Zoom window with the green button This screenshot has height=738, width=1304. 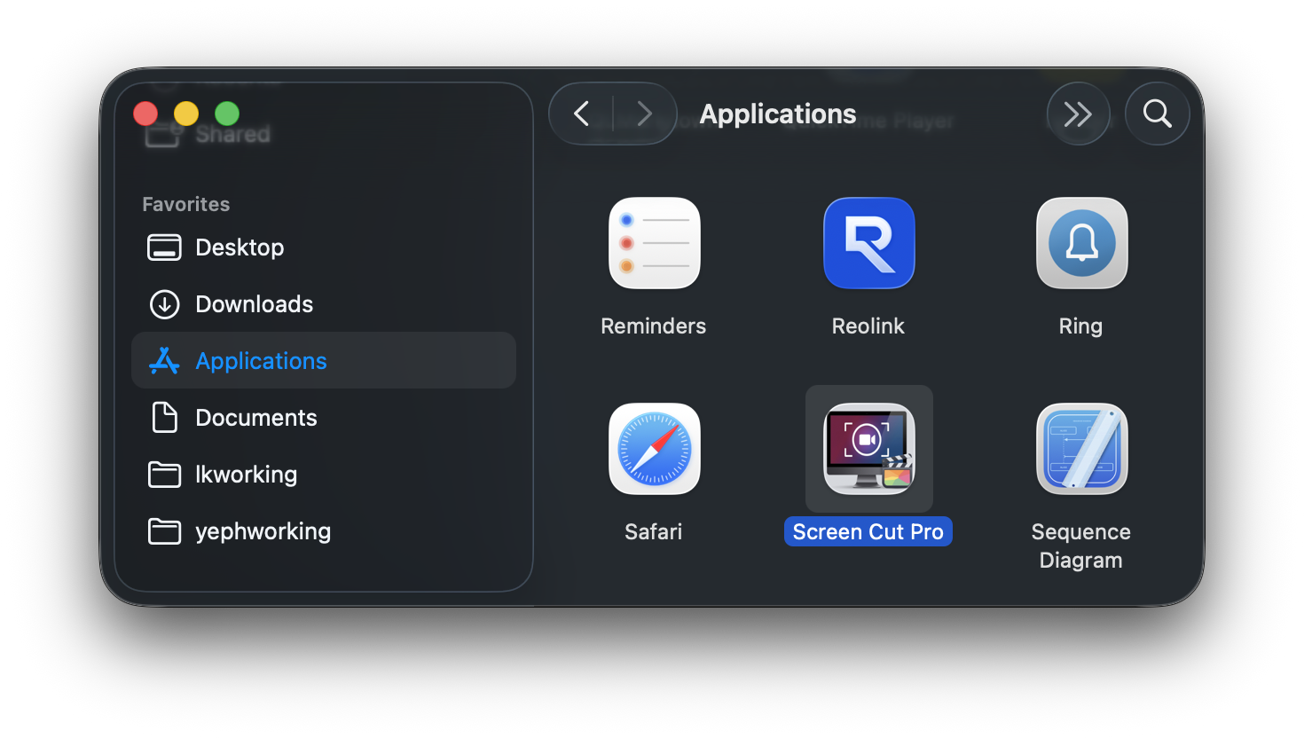pyautogui.click(x=227, y=114)
